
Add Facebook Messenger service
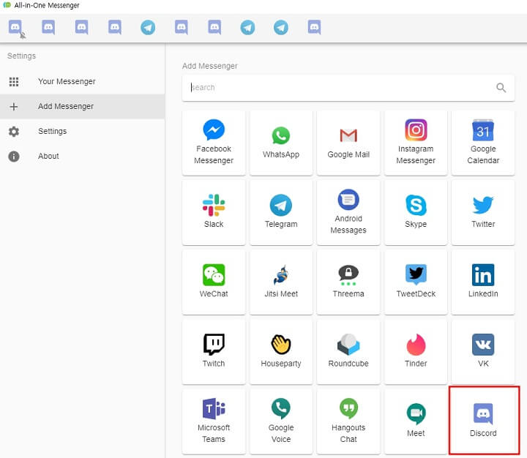click(x=214, y=143)
